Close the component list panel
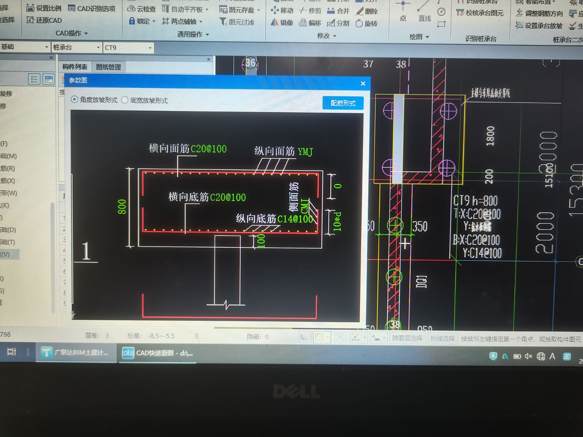Image resolution: width=583 pixels, height=437 pixels. click(x=209, y=59)
